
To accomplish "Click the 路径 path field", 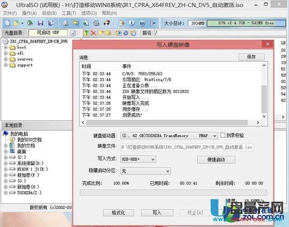I will (x=220, y=33).
